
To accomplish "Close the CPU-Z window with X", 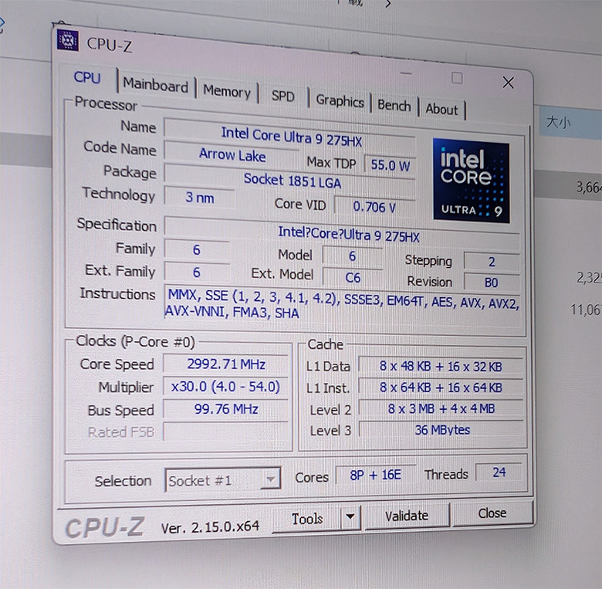I will (x=508, y=82).
